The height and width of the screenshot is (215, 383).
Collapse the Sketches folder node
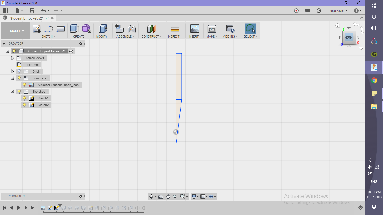tap(12, 92)
